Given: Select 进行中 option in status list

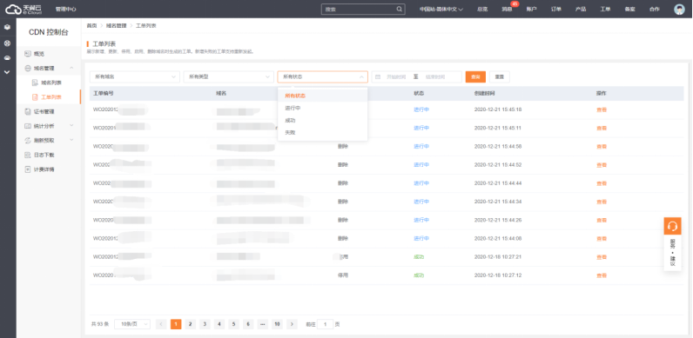Looking at the screenshot, I should (x=323, y=108).
